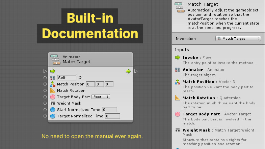Click the Match Target node header icon
This screenshot has width=265, height=149.
[55, 59]
